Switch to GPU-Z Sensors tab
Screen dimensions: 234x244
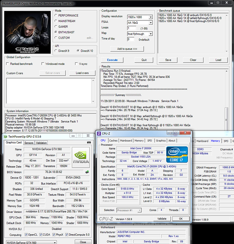pos(29,143)
